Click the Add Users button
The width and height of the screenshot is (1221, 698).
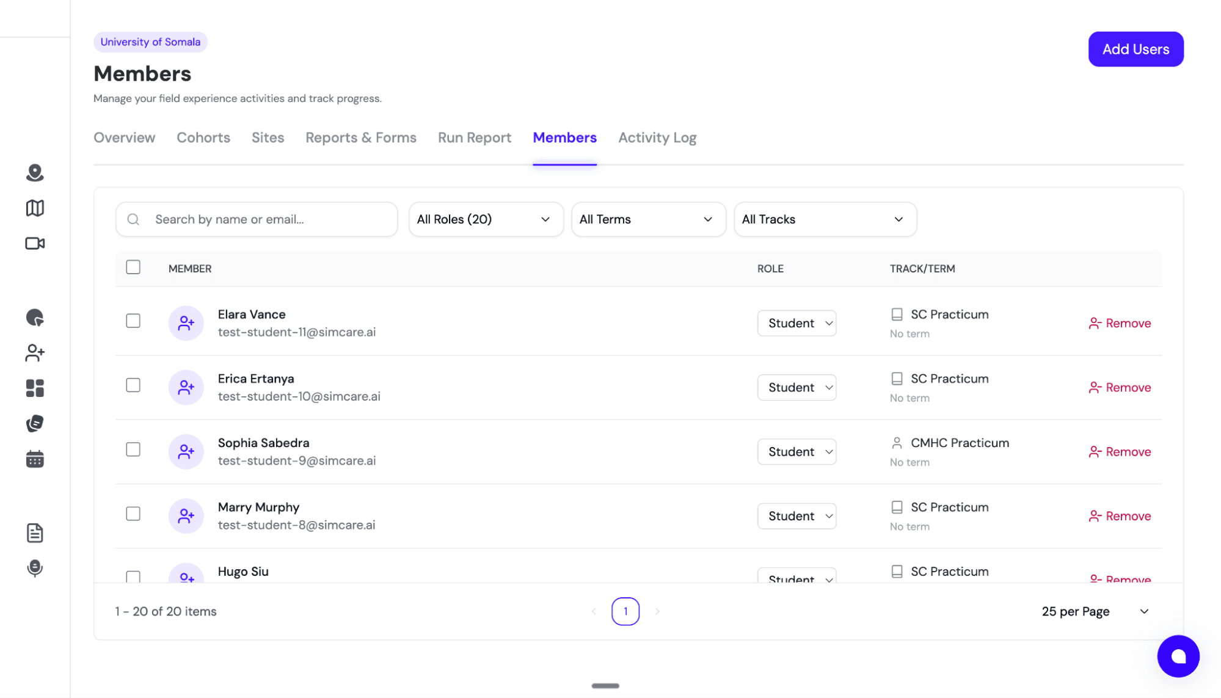(1135, 49)
